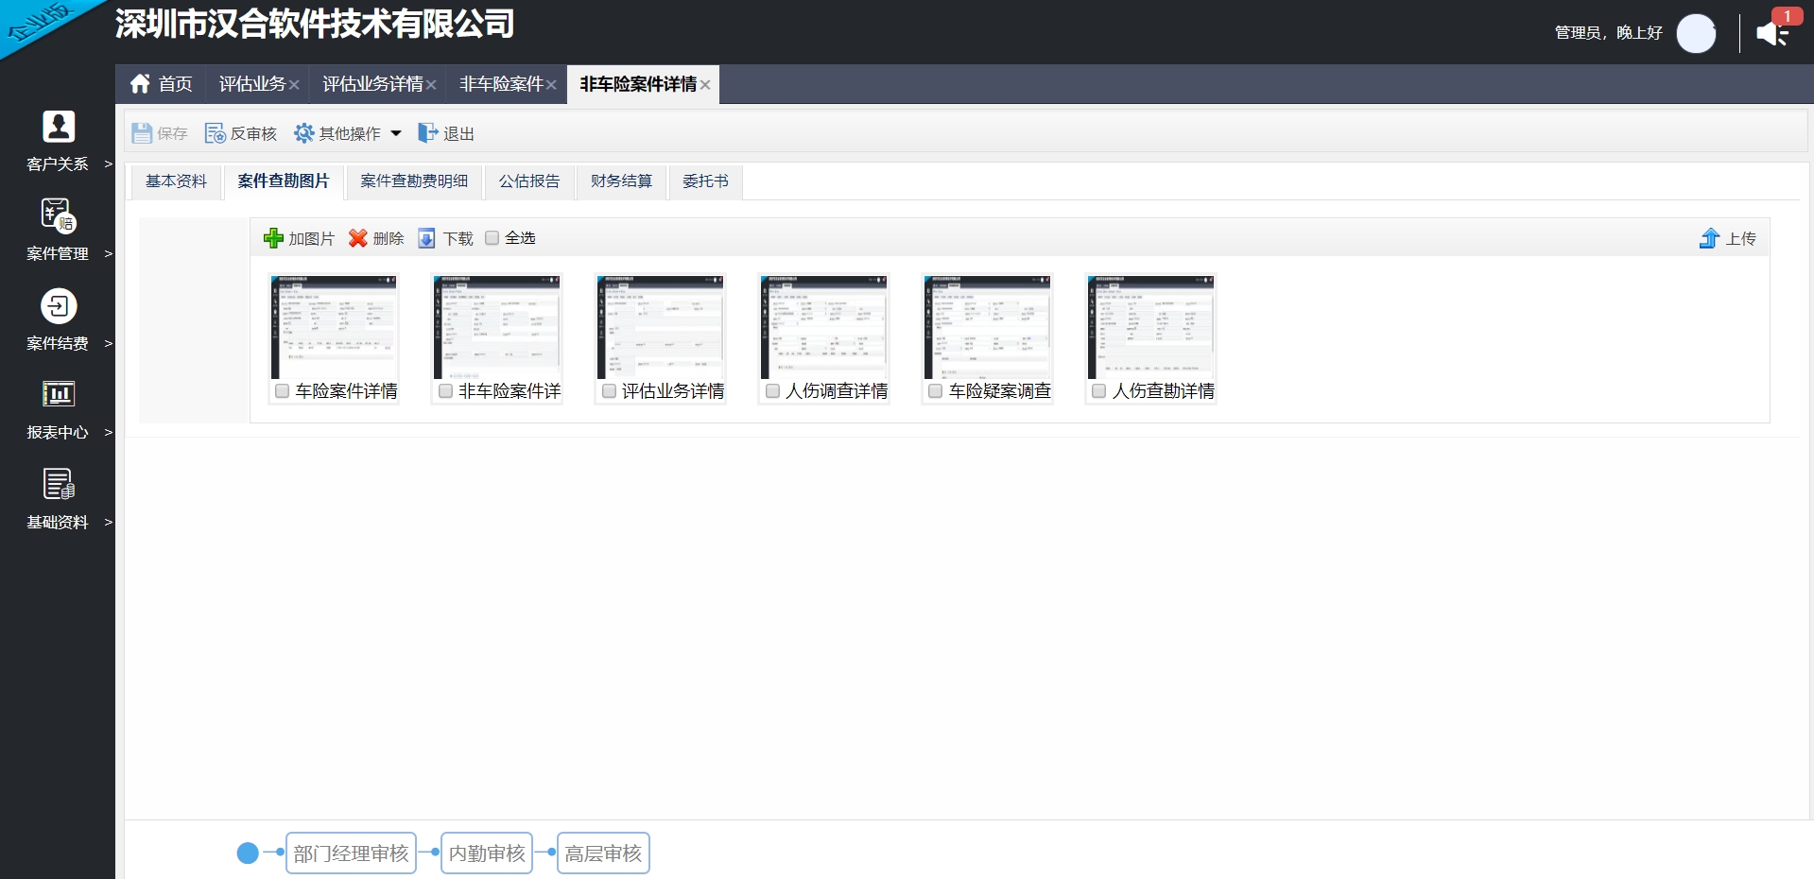Viewport: 1814px width, 879px height.
Task: Open the 人伤查勘详情 thumbnail image
Action: (1151, 327)
